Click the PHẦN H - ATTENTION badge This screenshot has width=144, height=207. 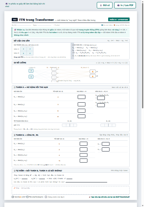[x=119, y=20]
